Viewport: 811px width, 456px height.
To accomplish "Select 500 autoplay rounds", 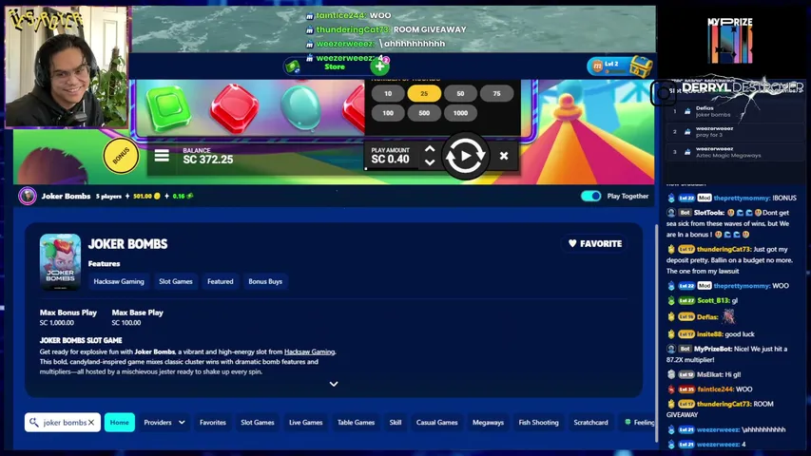I will (x=424, y=113).
